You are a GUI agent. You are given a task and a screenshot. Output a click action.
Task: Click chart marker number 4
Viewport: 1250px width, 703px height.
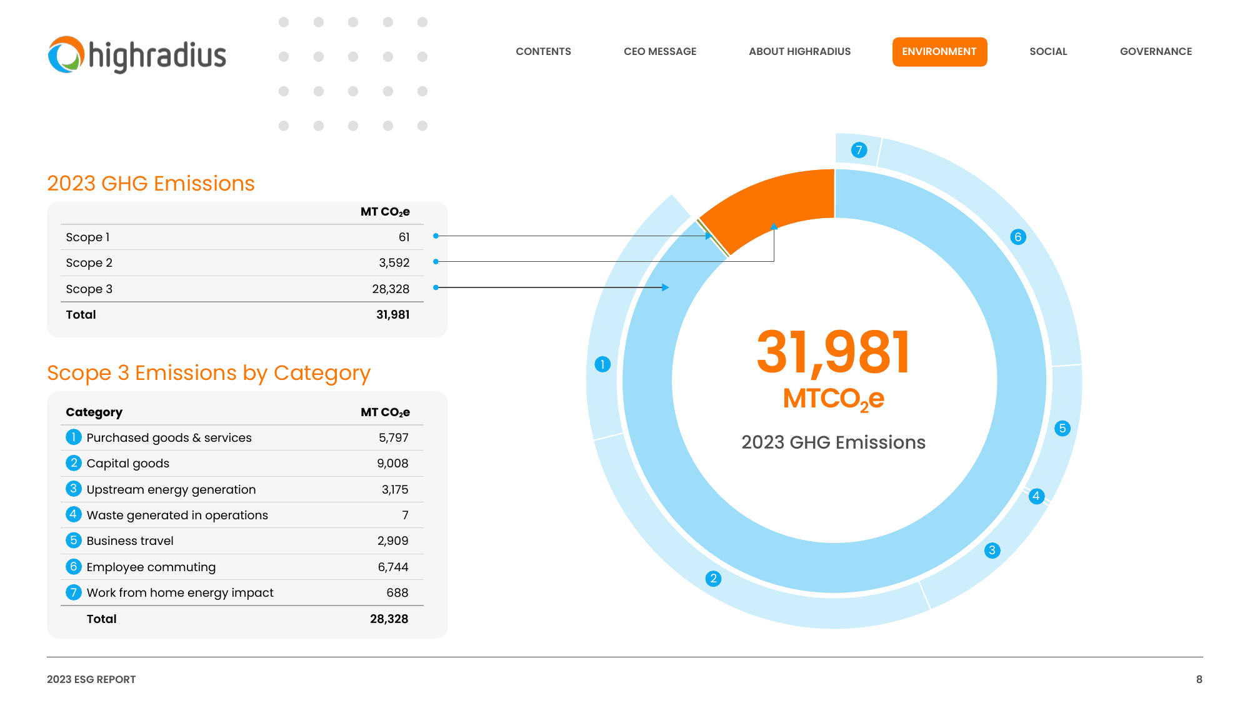[x=1036, y=496]
